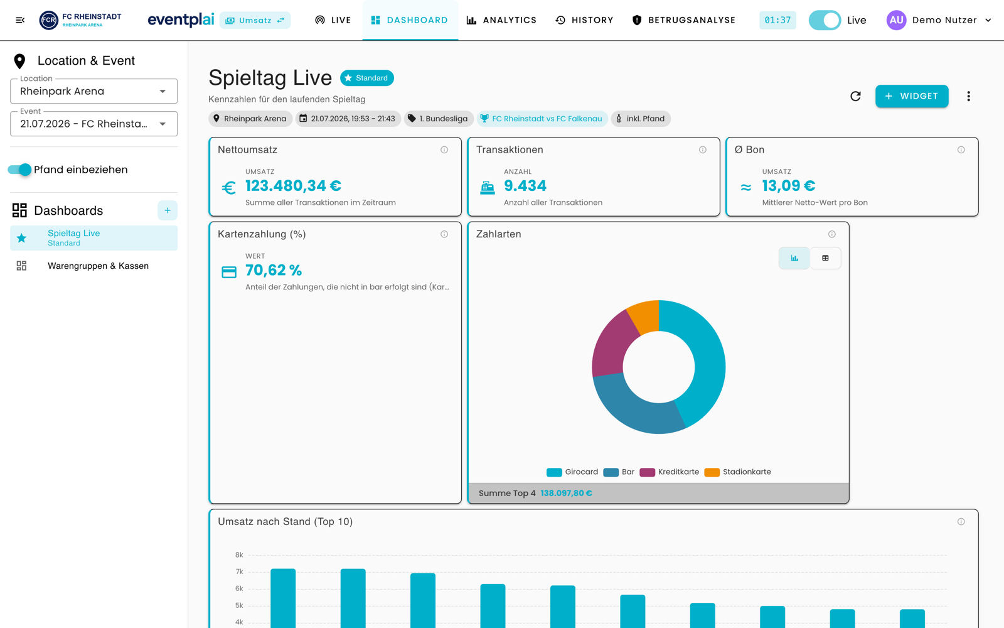Show info for Ø Bon widget
The width and height of the screenshot is (1004, 628).
tap(961, 149)
